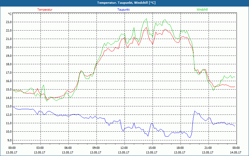Click the 13,0 y-axis value
Viewport: 249px width, 156px height.
tap(9, 106)
